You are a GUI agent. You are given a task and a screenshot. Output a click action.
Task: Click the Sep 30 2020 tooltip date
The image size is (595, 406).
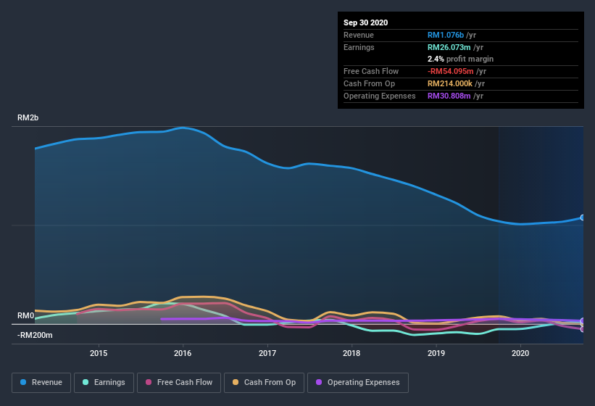365,22
